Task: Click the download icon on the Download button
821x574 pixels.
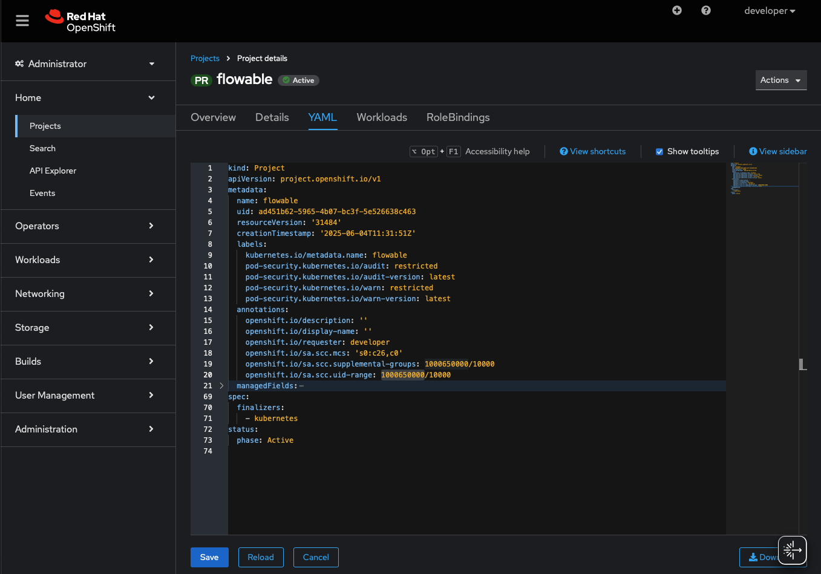Action: pos(753,557)
